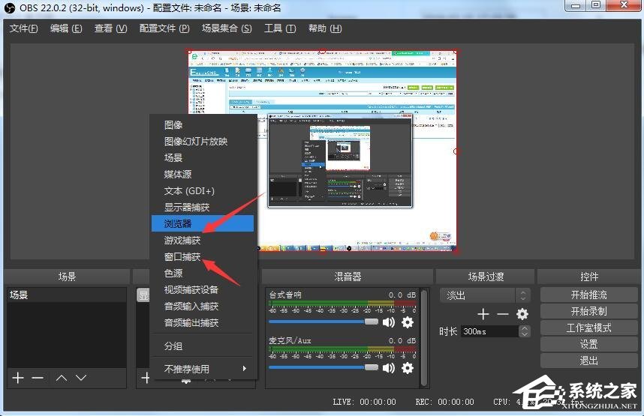Click the 开始推流 button
The height and width of the screenshot is (416, 644).
click(x=588, y=295)
